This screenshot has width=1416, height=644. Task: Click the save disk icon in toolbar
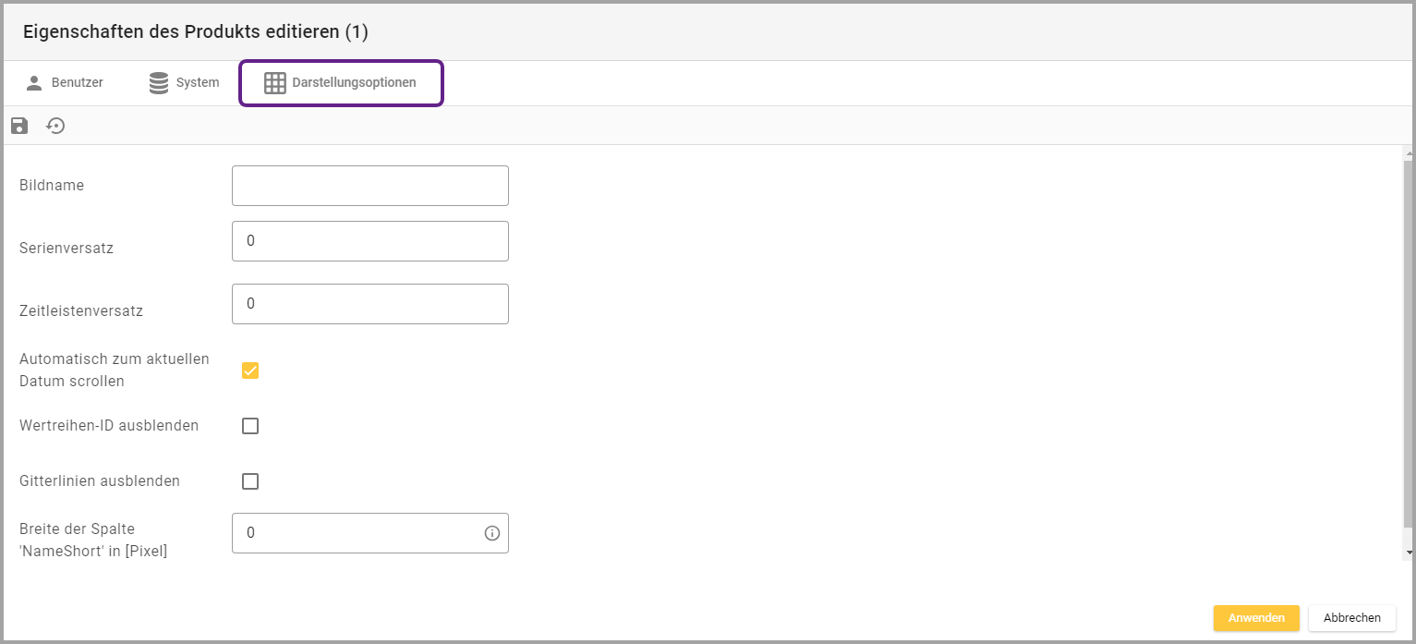19,126
